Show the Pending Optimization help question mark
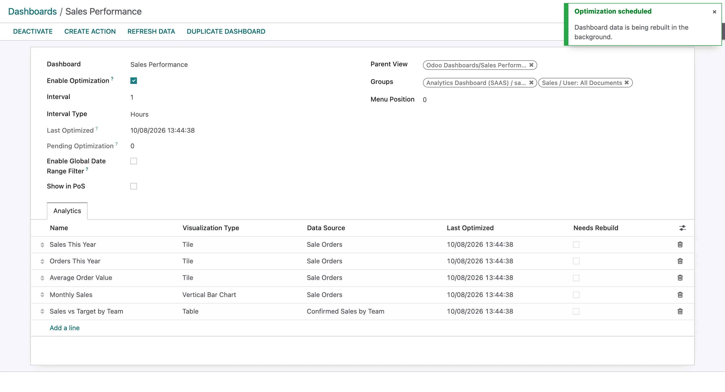 (117, 144)
